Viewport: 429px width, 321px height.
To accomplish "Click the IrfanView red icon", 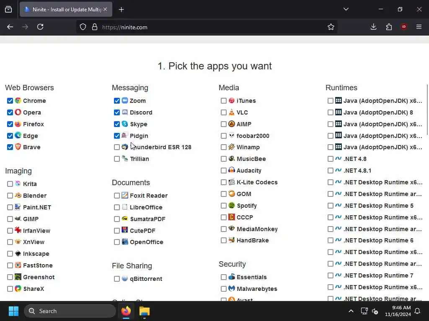I will pos(18,230).
